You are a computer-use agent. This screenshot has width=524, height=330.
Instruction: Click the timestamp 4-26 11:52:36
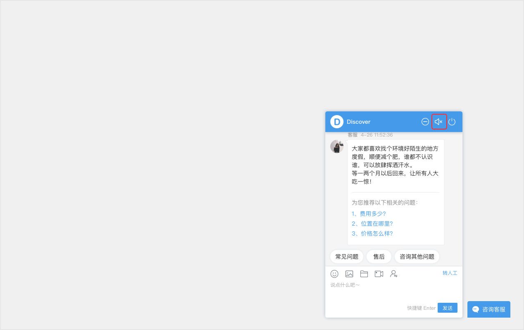click(x=376, y=135)
